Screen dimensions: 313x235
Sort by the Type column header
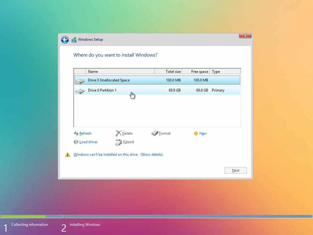(x=225, y=71)
